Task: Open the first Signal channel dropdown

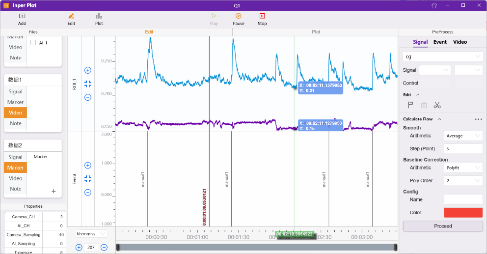Action: coord(435,70)
